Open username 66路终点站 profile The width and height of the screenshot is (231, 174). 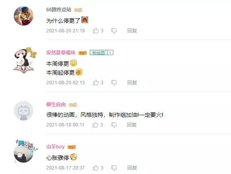tap(58, 10)
